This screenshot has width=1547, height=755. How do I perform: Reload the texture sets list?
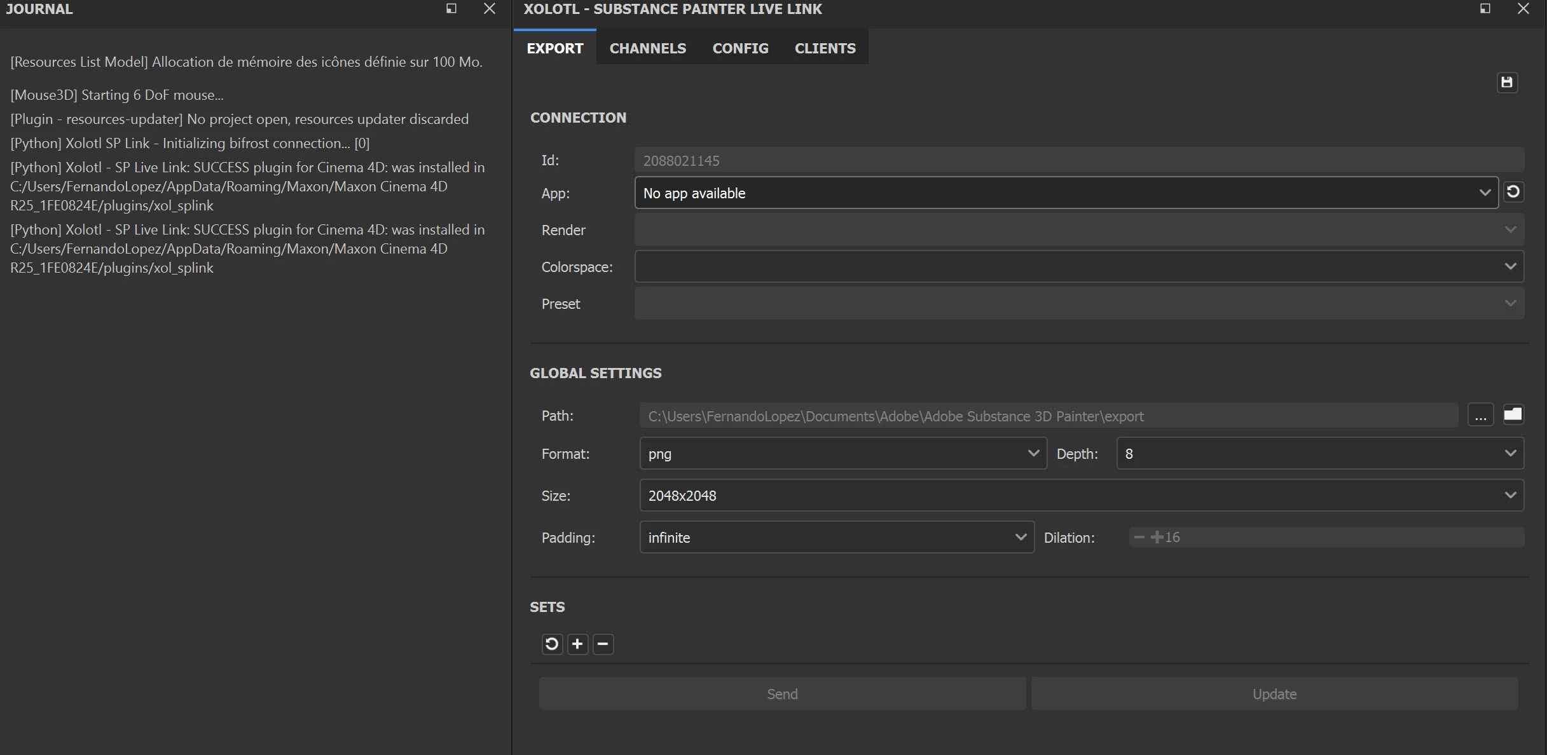coord(551,644)
